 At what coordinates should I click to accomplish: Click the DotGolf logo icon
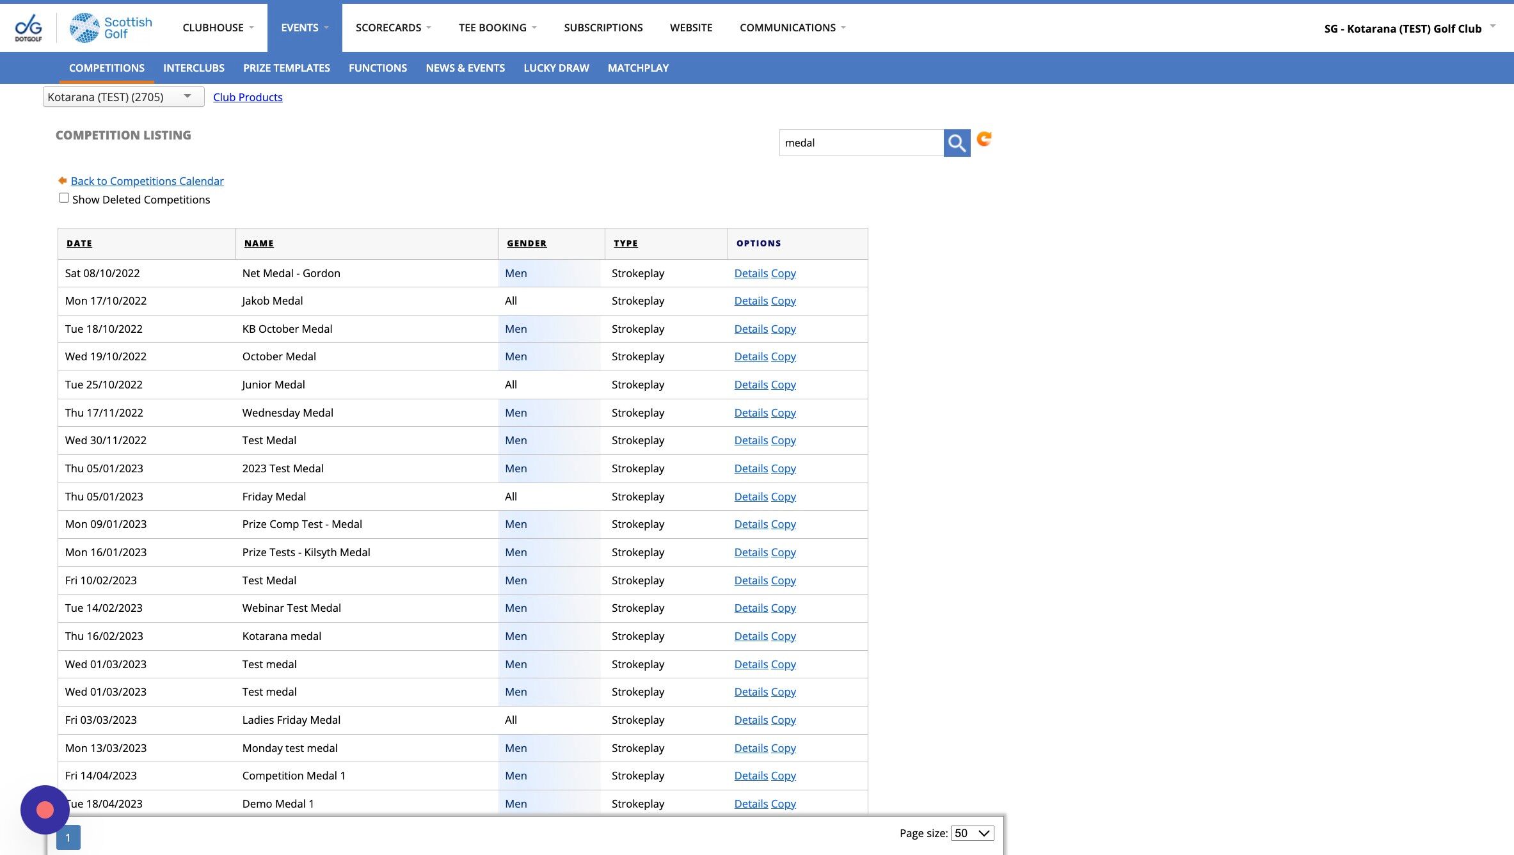tap(28, 28)
